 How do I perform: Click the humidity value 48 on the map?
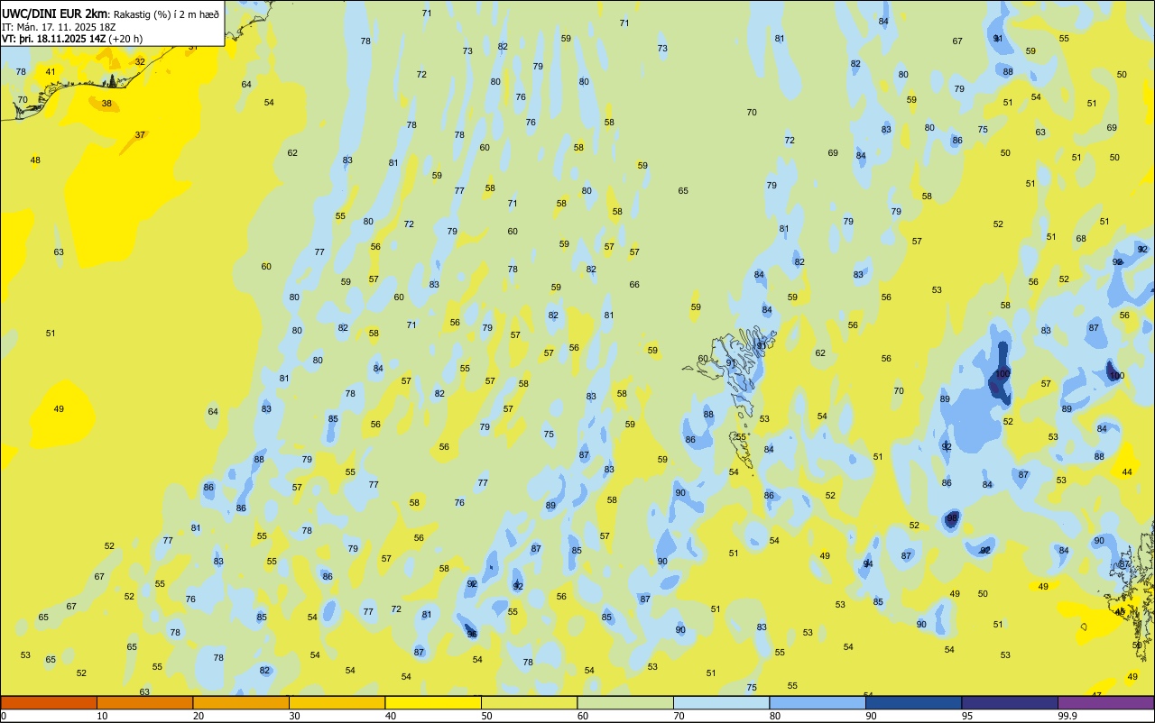pyautogui.click(x=35, y=160)
